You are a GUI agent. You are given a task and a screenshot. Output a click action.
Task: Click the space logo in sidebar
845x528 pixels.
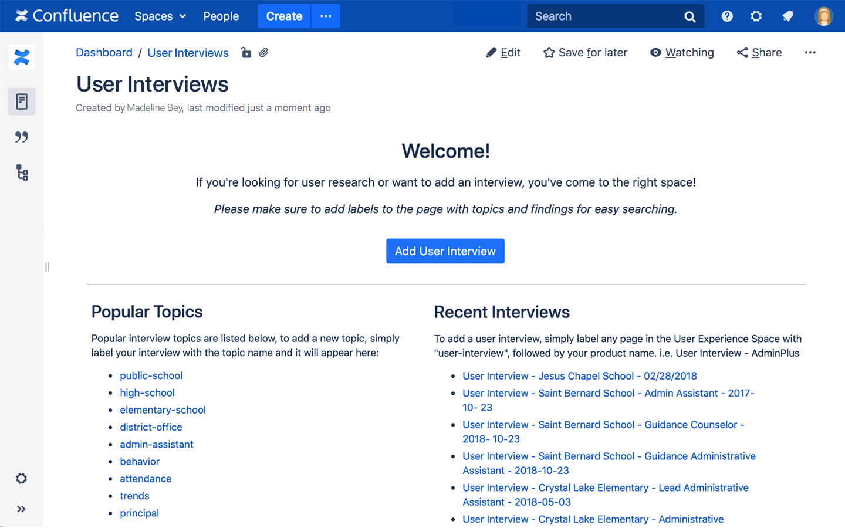click(22, 57)
